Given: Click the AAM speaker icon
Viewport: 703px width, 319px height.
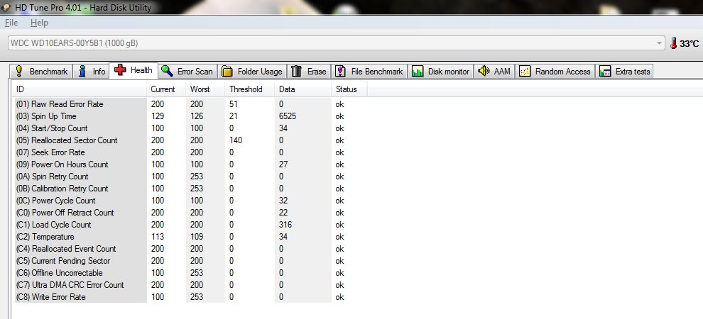Looking at the screenshot, I should (x=484, y=71).
